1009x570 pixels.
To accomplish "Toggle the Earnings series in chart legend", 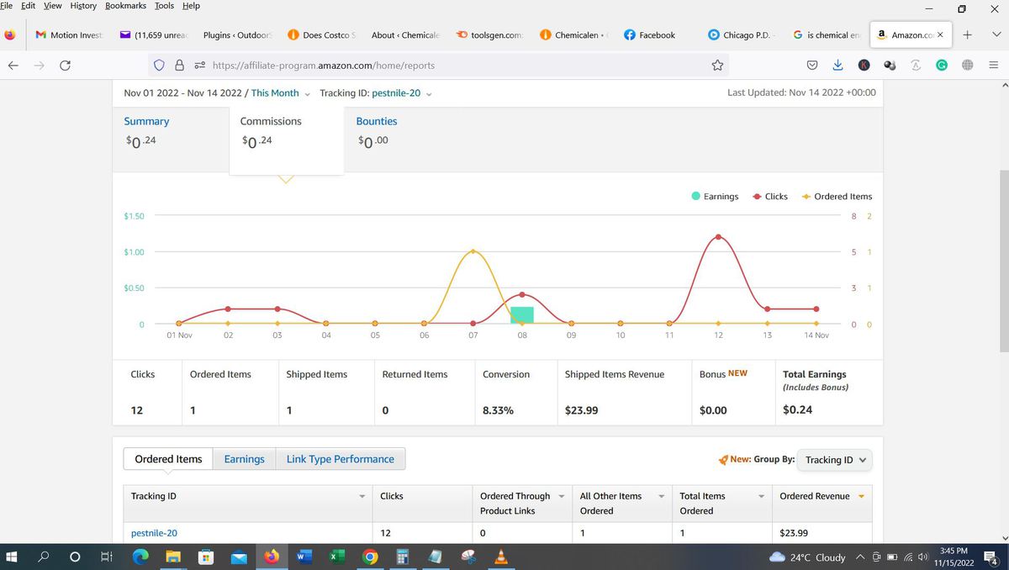I will click(x=715, y=196).
